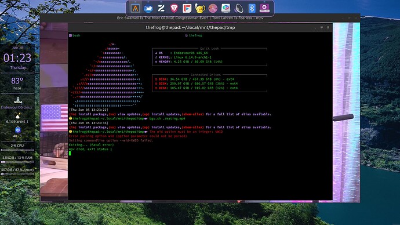Launch Brave browser from the dock
The image size is (400, 225).
point(174,8)
